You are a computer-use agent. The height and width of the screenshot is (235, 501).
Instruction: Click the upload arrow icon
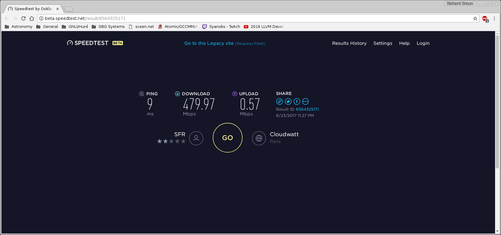[235, 94]
